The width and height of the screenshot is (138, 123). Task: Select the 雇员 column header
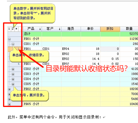(71, 29)
